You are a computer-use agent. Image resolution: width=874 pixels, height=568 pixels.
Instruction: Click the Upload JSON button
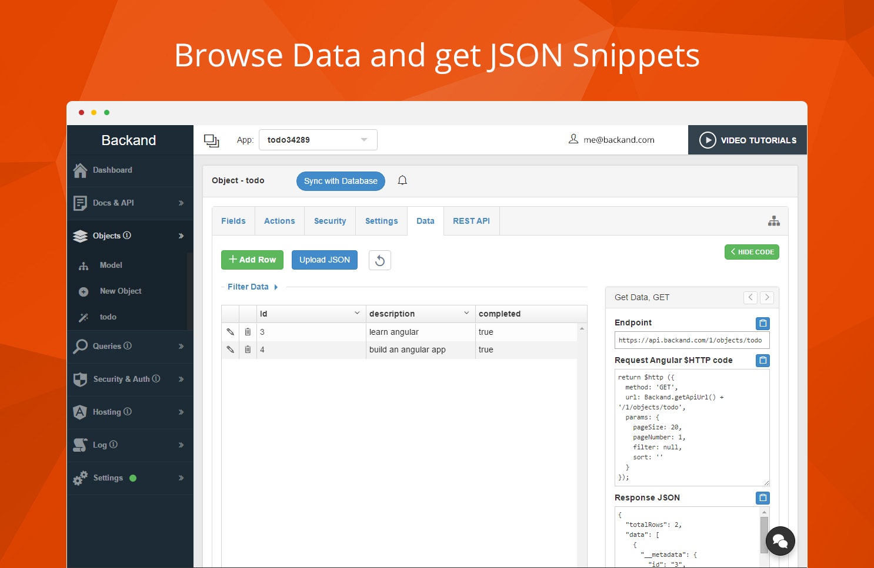pos(325,260)
